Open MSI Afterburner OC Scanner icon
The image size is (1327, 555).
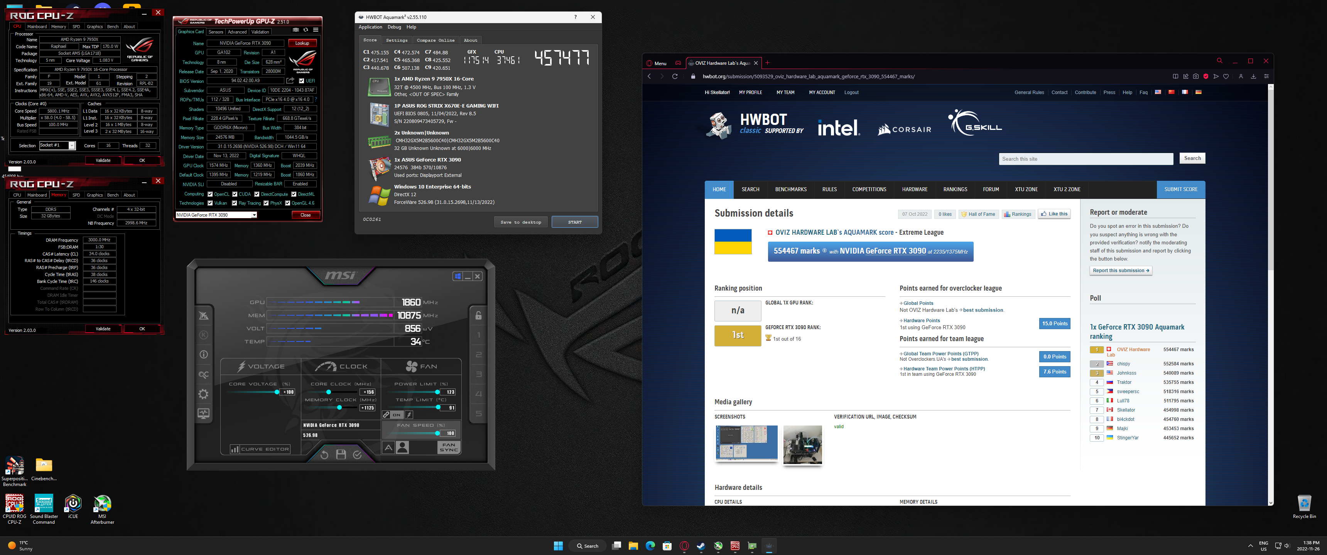coord(204,374)
